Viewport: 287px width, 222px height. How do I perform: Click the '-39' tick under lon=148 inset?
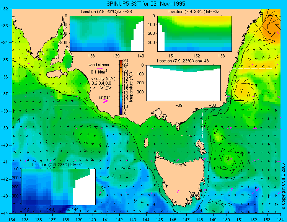point(179,105)
